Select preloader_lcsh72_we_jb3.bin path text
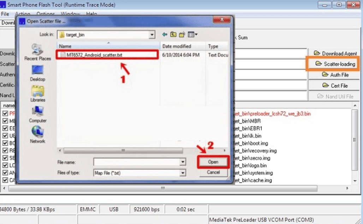Image resolution: width=363 pixels, height=224 pixels. click(273, 114)
